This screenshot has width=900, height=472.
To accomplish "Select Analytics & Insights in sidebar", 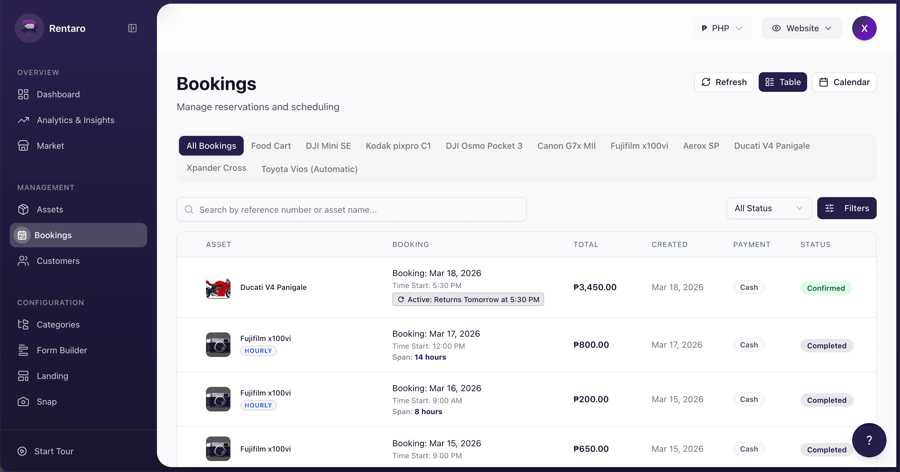I will (x=75, y=120).
